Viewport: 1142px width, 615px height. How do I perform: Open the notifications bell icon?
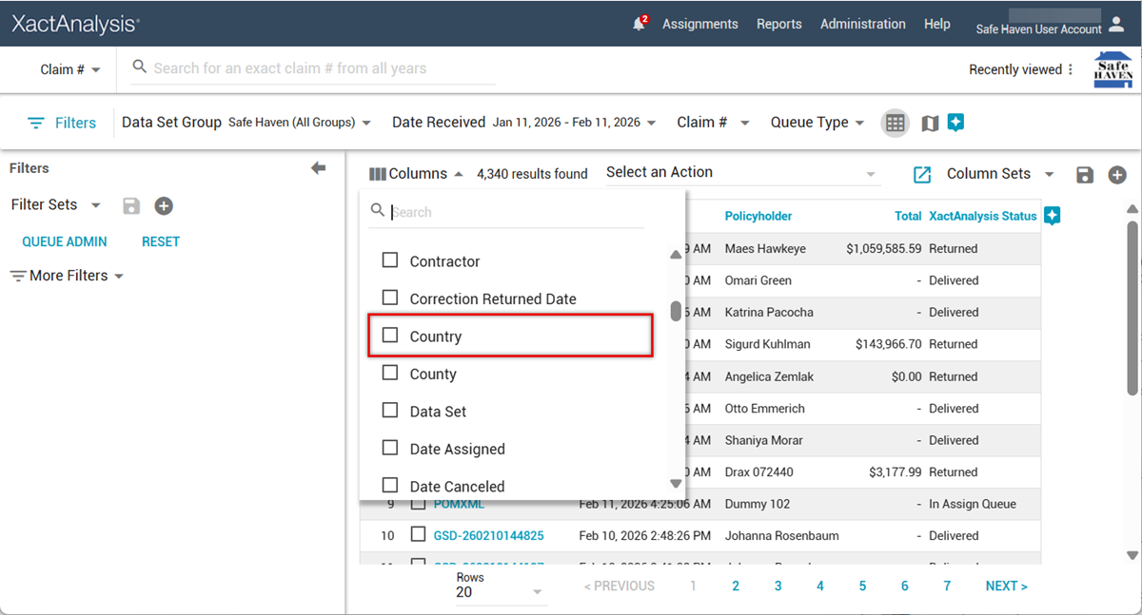click(x=640, y=24)
